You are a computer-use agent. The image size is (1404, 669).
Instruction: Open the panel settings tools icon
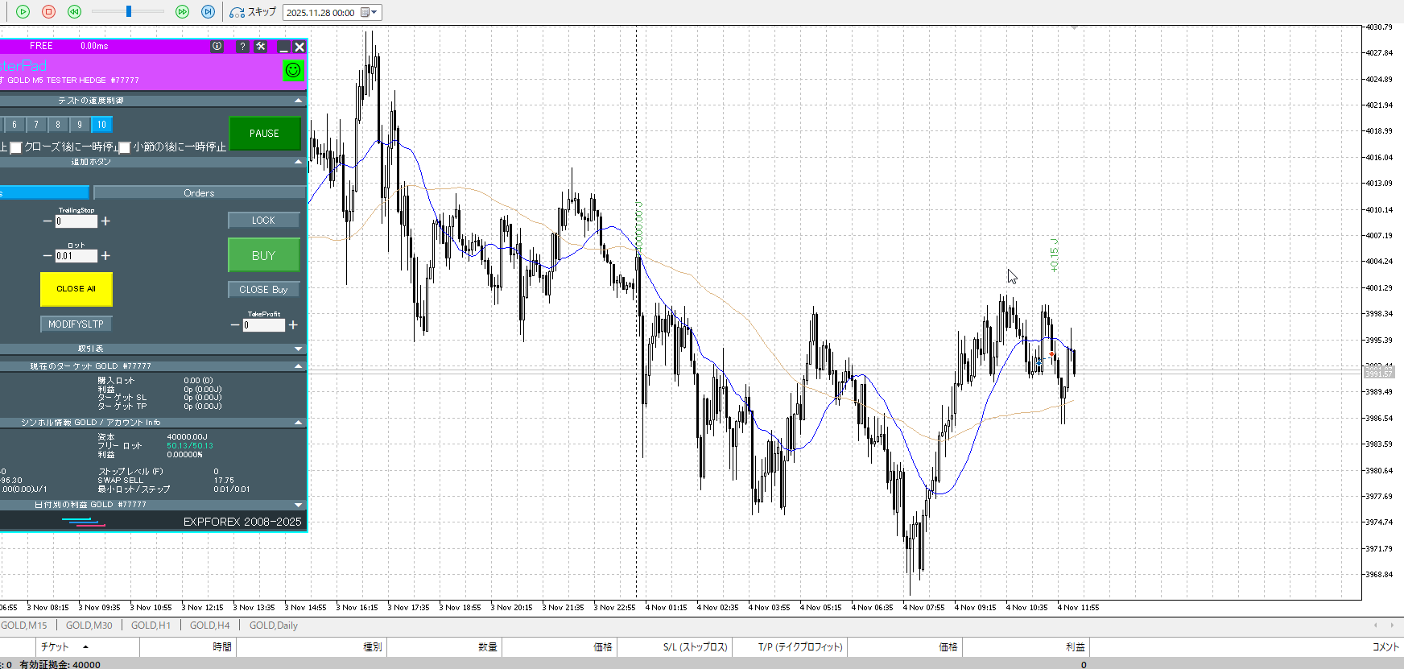(261, 47)
